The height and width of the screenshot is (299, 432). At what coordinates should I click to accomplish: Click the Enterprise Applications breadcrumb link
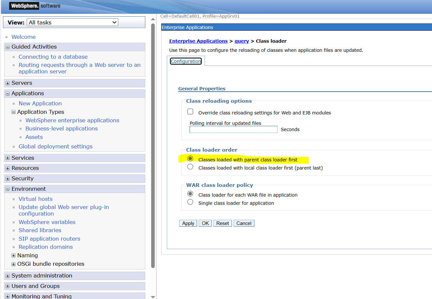click(x=198, y=41)
